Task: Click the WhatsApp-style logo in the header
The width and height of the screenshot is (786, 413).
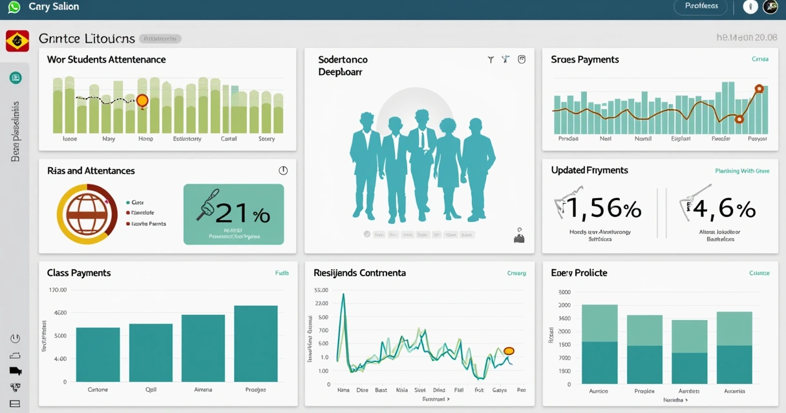Action: coord(14,7)
